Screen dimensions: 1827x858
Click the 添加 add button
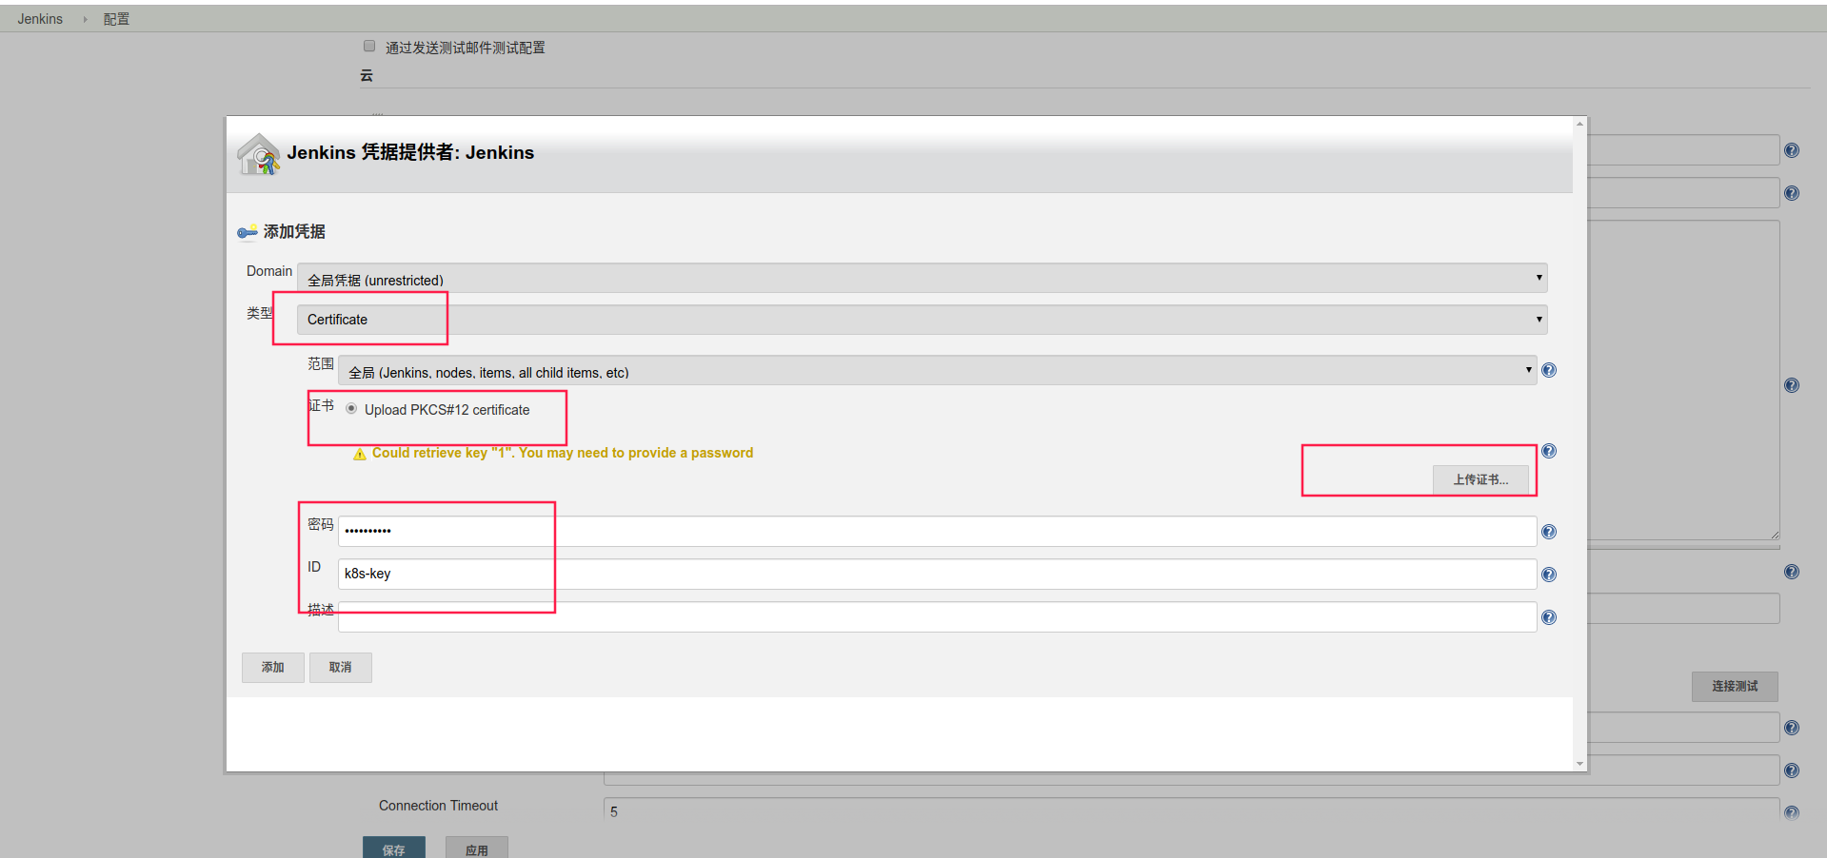coord(273,668)
